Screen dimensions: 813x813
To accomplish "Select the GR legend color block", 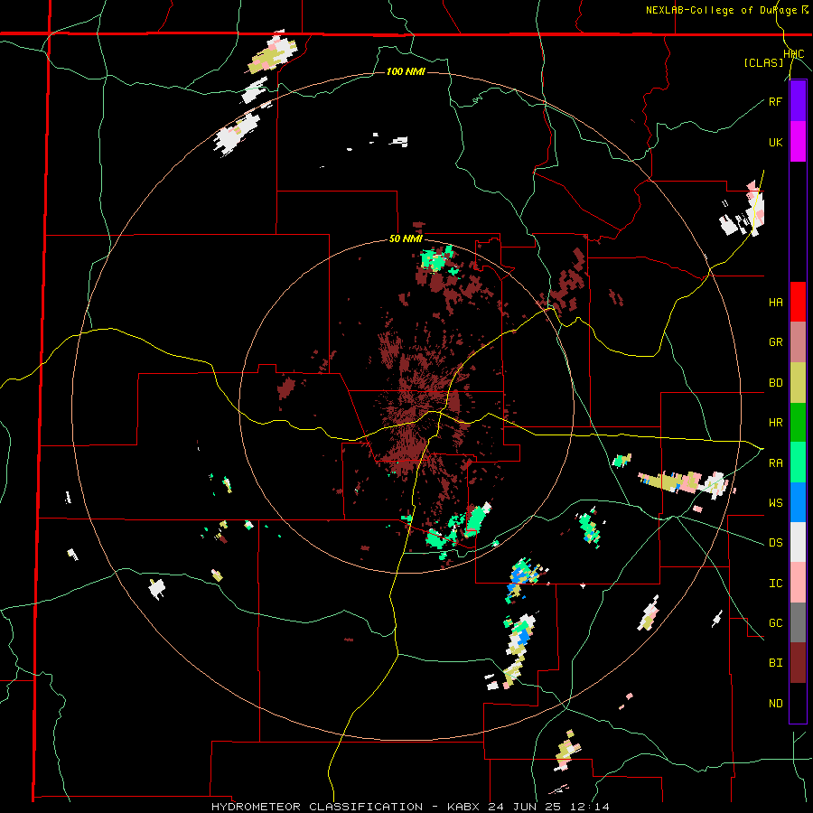I will 798,342.
